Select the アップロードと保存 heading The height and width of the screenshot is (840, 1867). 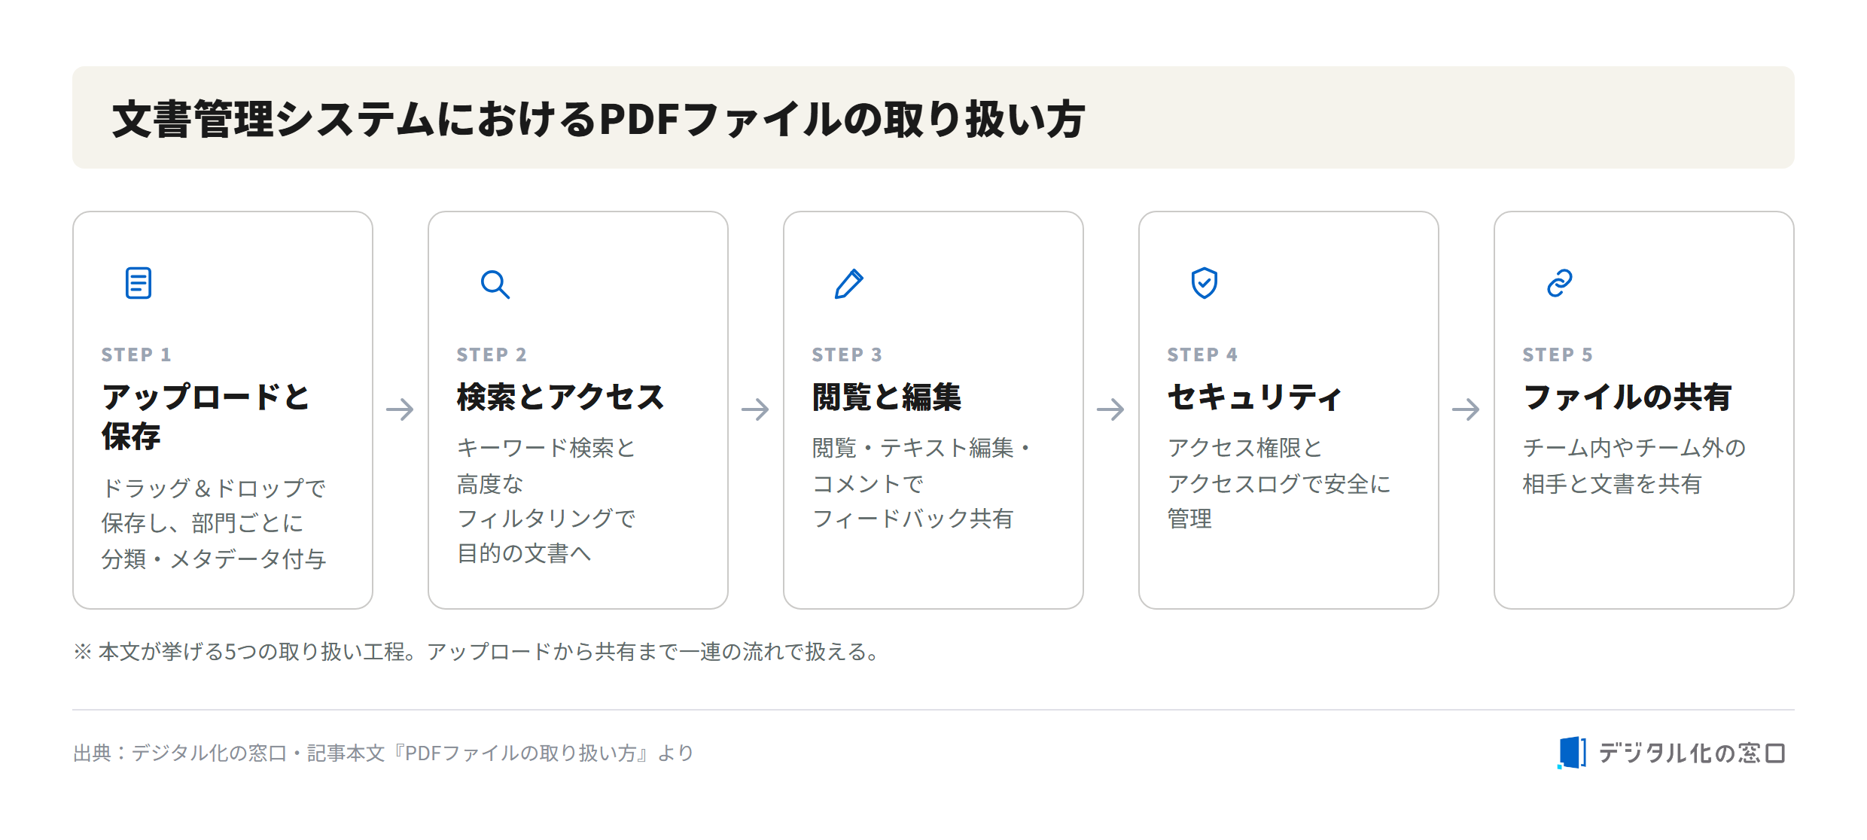click(206, 417)
